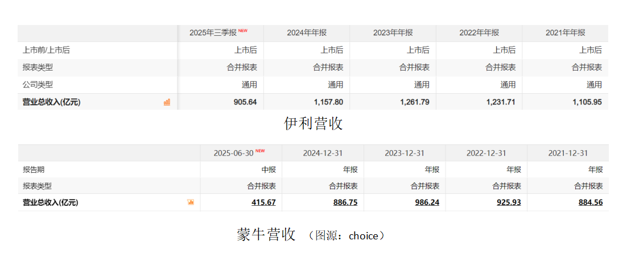Click the 公司类型 row label
The image size is (635, 253).
(x=38, y=85)
